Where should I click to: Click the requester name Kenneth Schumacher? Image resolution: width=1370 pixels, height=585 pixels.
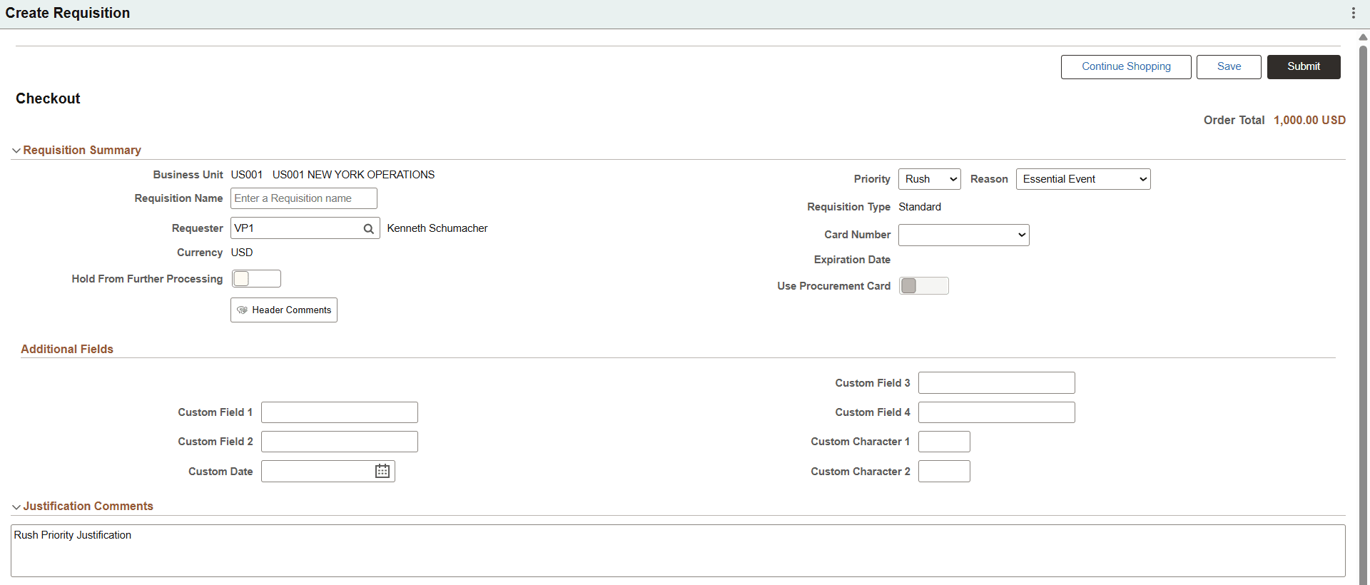coord(437,228)
